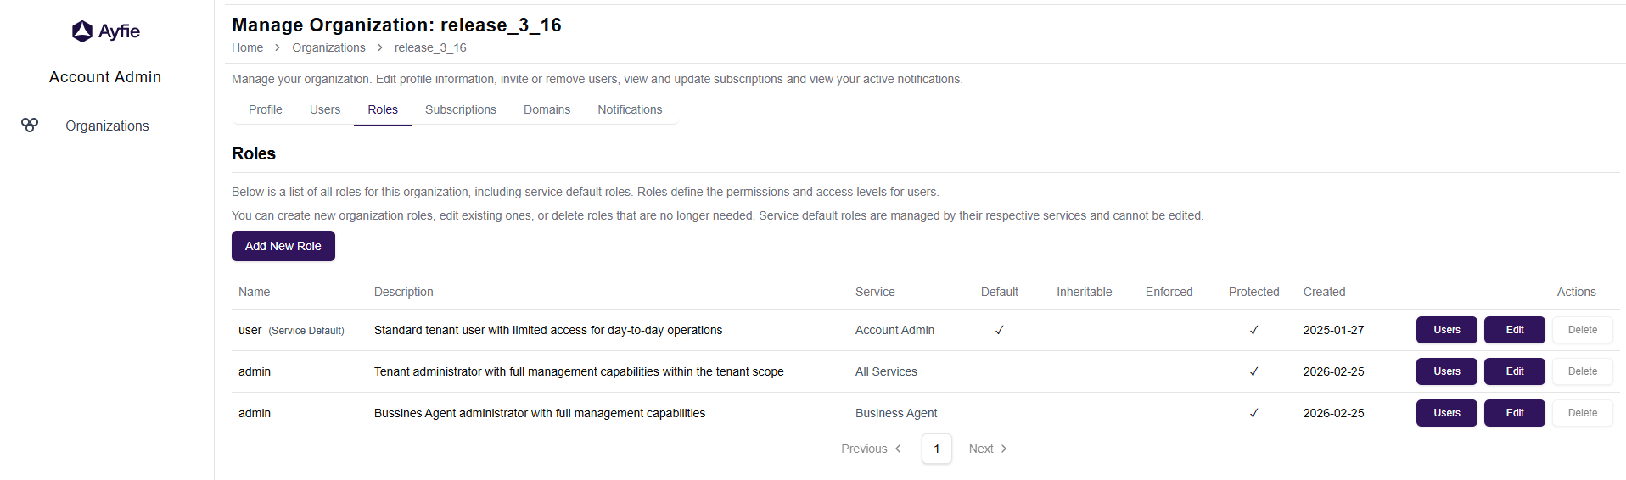Go to the Profile tab
This screenshot has height=480, width=1626.
point(266,110)
